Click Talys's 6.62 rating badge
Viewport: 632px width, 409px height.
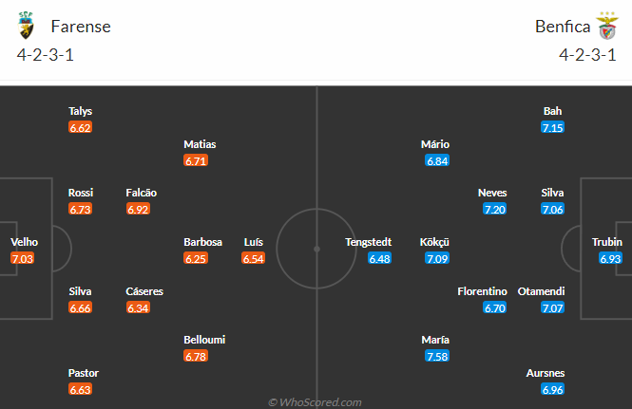pyautogui.click(x=80, y=127)
